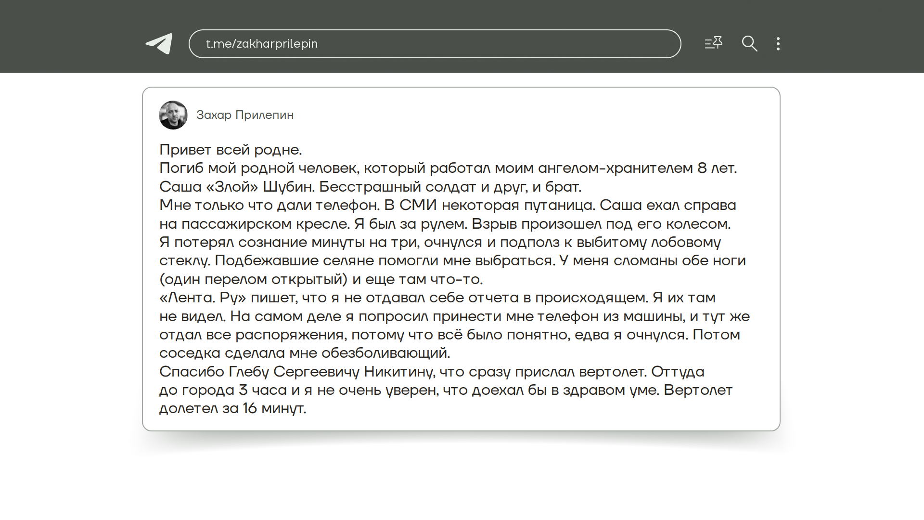Click the Telegram paper plane logo
The image size is (924, 520).
159,44
